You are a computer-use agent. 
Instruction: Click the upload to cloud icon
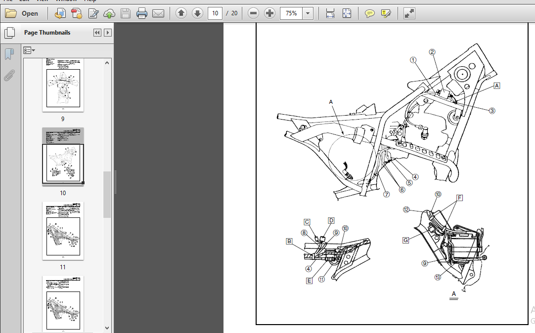[x=109, y=13]
